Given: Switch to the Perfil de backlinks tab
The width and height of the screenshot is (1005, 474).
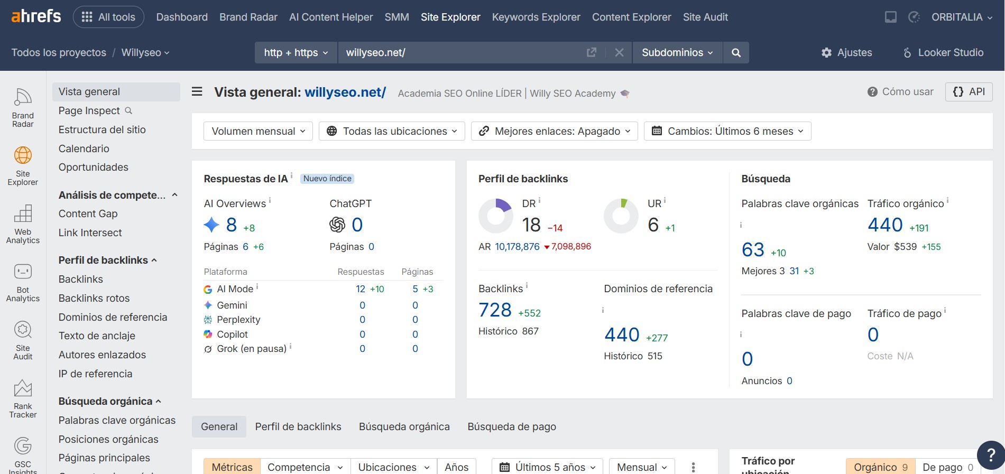Looking at the screenshot, I should pyautogui.click(x=298, y=426).
